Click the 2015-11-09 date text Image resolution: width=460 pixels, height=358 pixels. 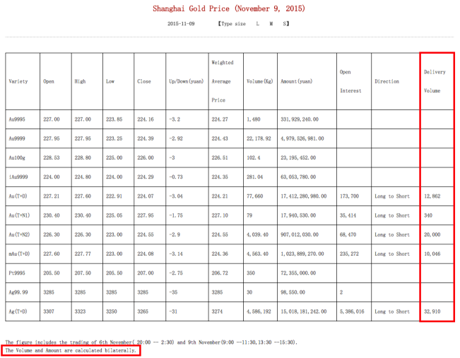point(181,24)
